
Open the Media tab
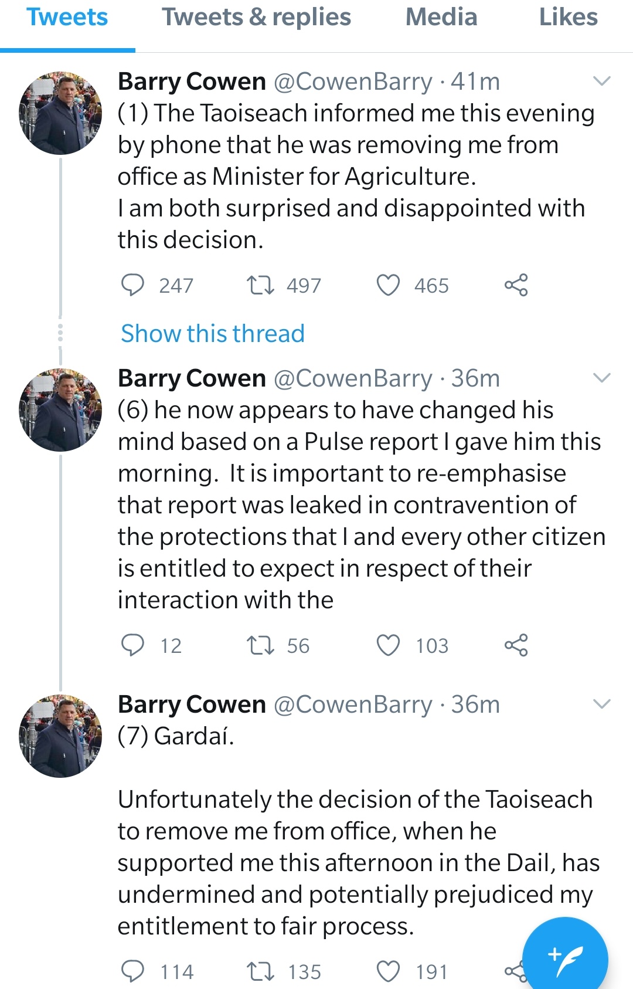441,18
